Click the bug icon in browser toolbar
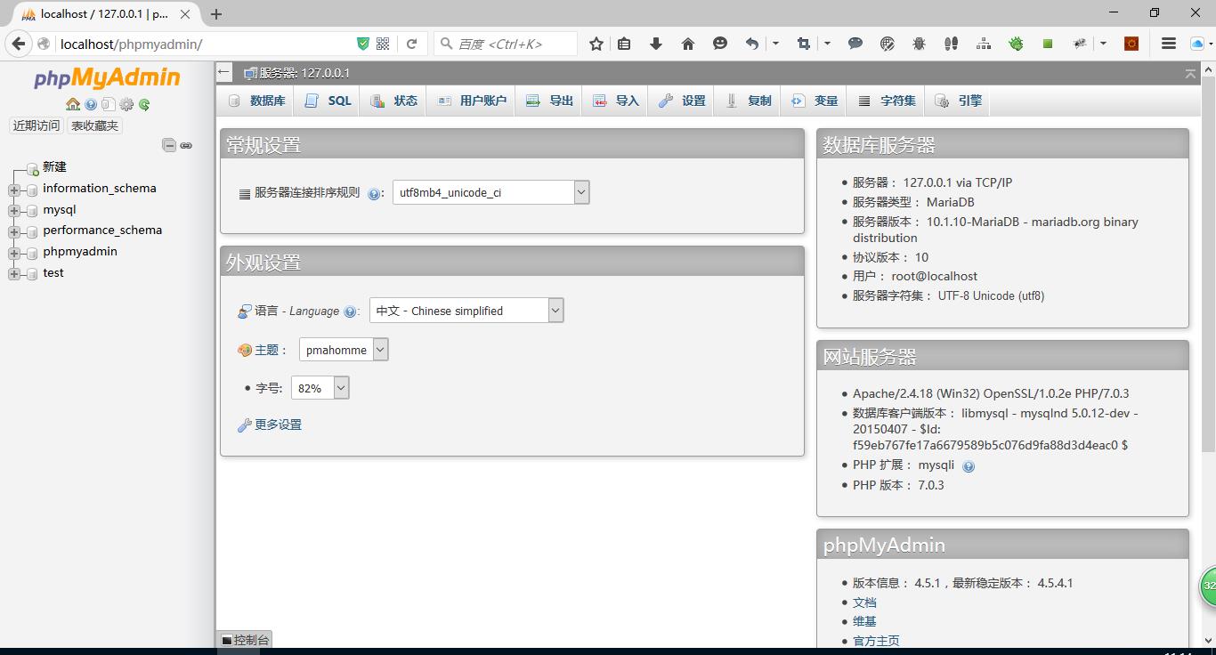This screenshot has height=655, width=1216. tap(920, 44)
